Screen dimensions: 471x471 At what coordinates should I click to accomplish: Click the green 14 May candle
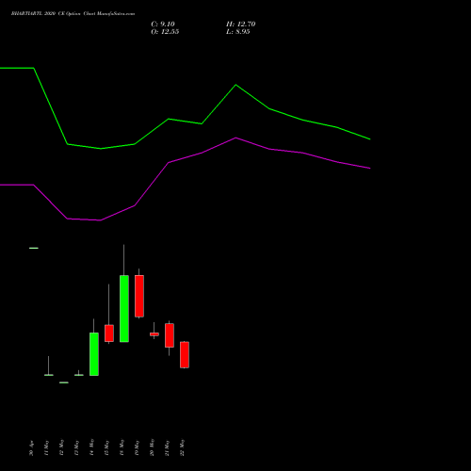94,354
